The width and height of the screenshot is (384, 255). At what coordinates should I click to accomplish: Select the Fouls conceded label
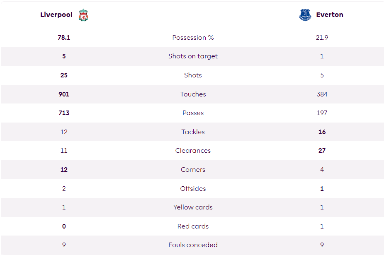(x=193, y=245)
